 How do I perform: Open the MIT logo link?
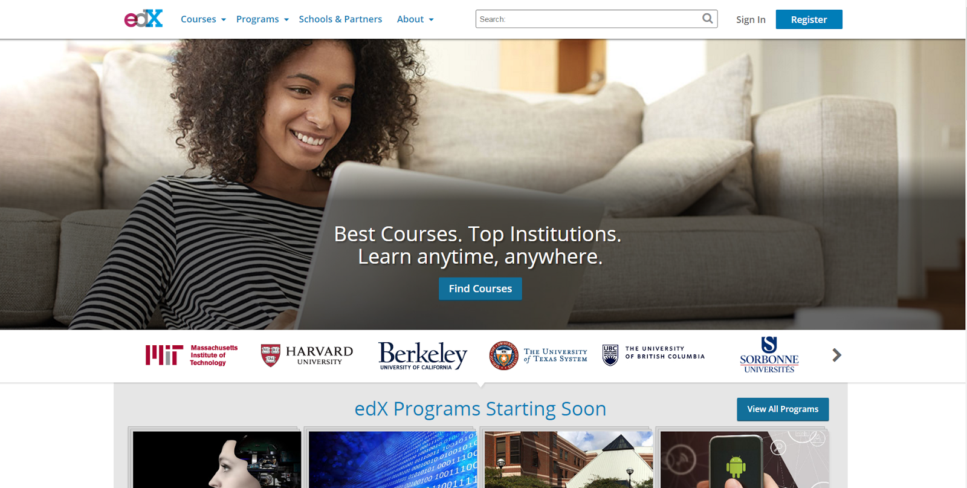pos(192,355)
